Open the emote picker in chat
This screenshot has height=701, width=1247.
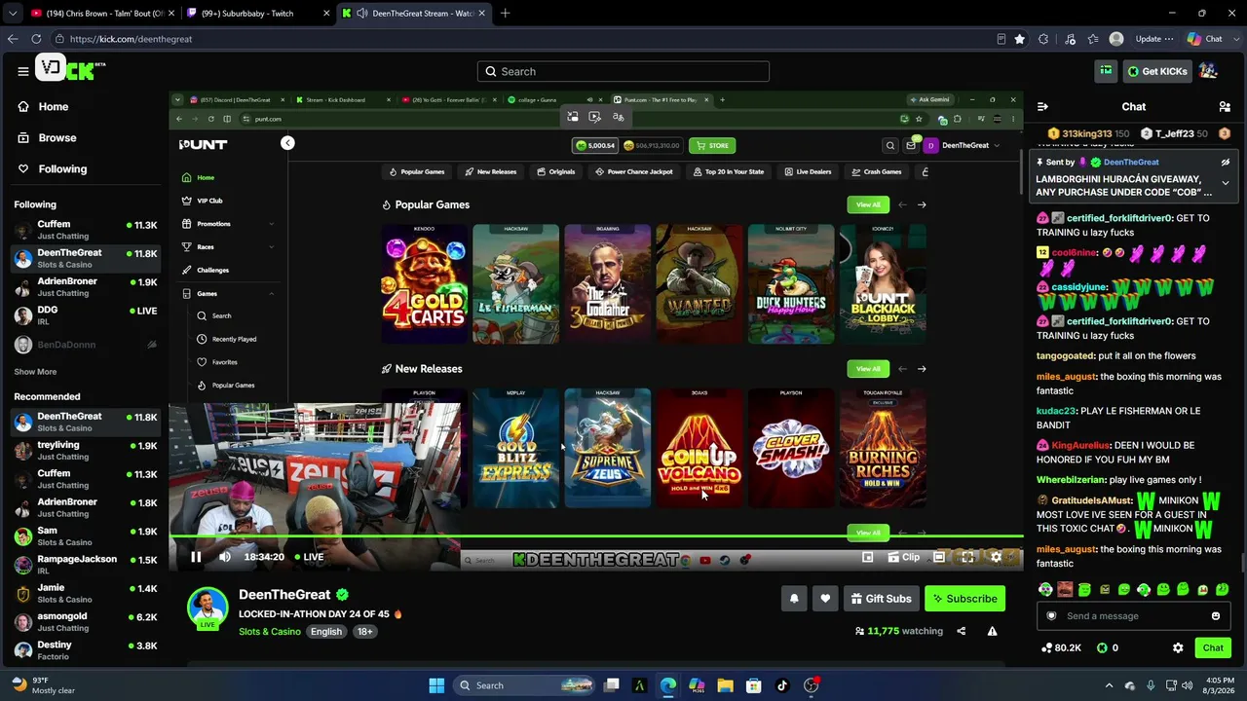coord(1216,616)
